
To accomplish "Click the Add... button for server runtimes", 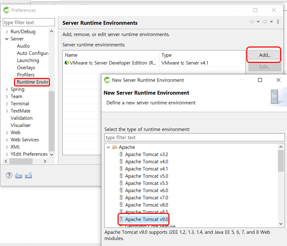I will click(x=264, y=55).
